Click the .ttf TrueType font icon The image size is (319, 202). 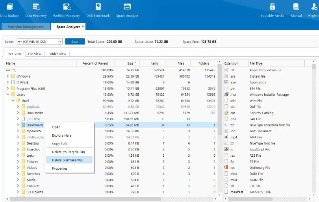pos(226,143)
